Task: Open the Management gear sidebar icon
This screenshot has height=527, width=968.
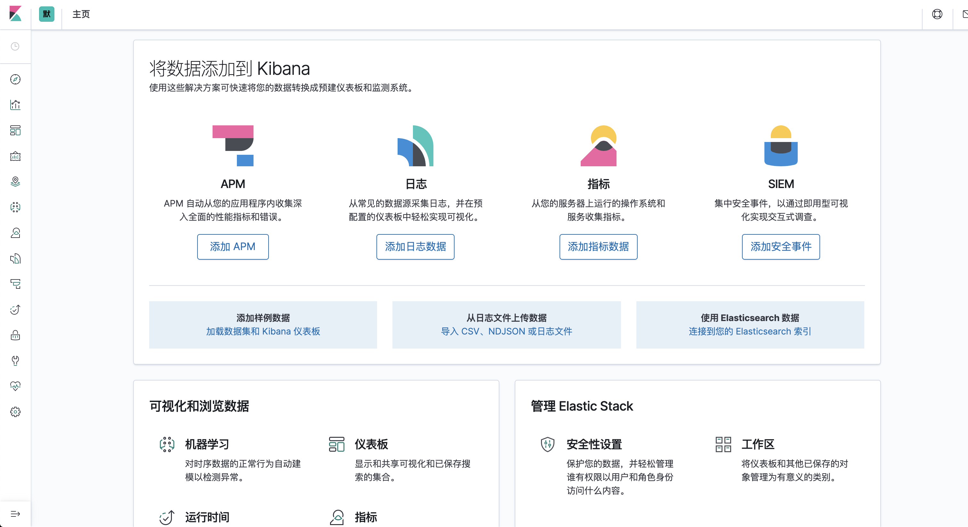Action: pos(15,412)
